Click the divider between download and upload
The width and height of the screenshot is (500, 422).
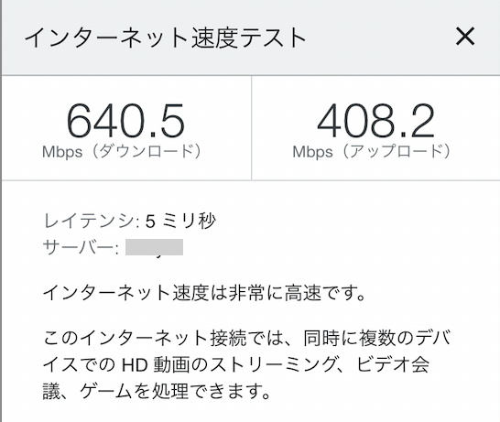click(251, 128)
